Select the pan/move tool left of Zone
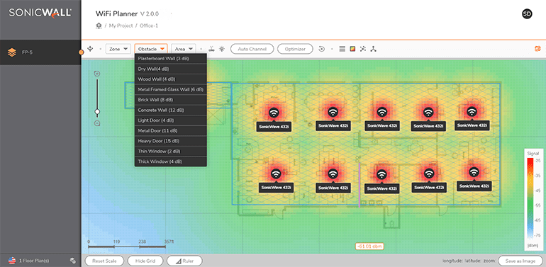 pos(90,49)
